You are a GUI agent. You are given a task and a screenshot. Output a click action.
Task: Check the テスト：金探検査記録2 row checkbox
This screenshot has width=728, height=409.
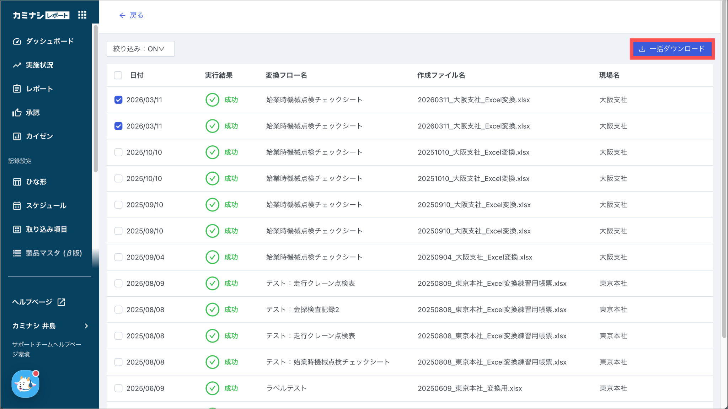coord(118,310)
